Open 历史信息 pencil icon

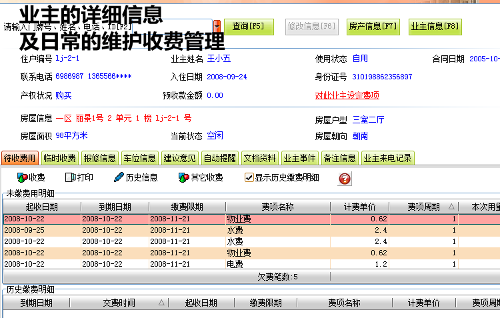[x=119, y=177]
